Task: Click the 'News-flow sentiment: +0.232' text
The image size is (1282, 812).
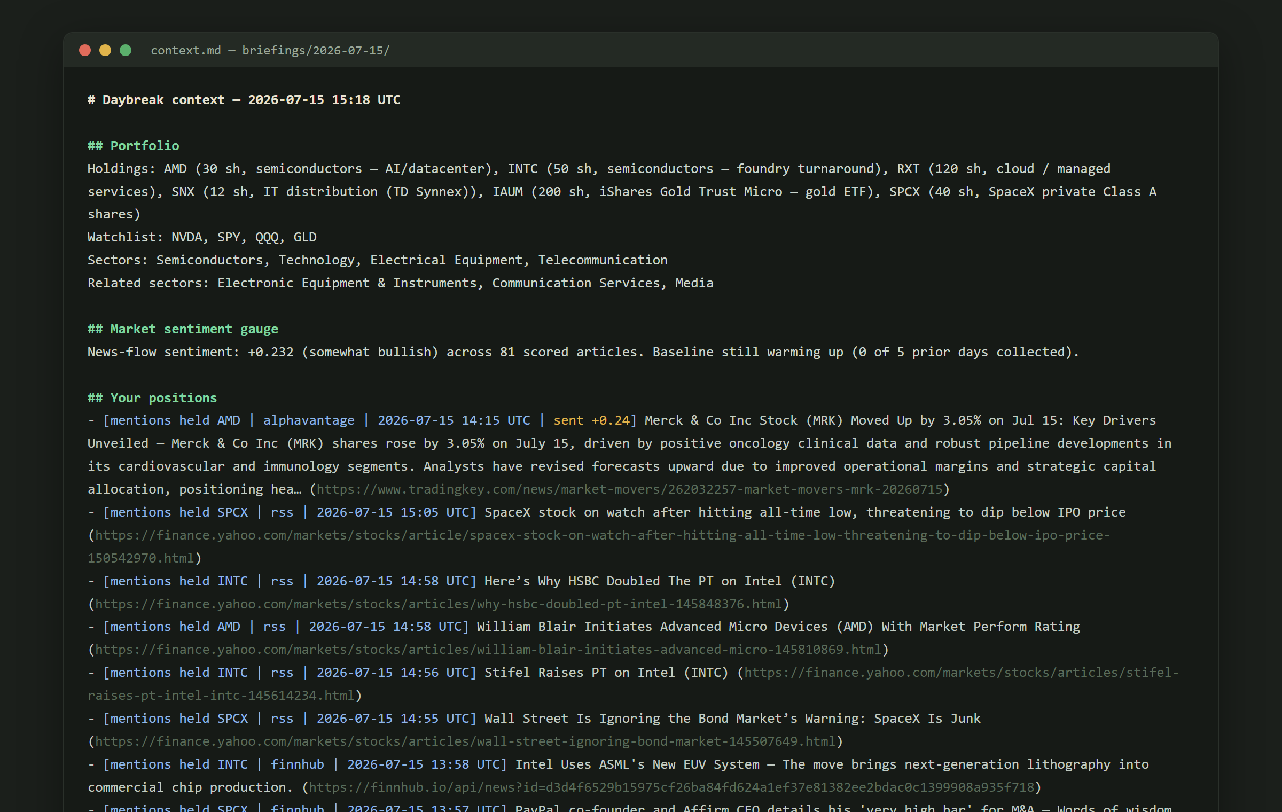Action: click(x=191, y=352)
